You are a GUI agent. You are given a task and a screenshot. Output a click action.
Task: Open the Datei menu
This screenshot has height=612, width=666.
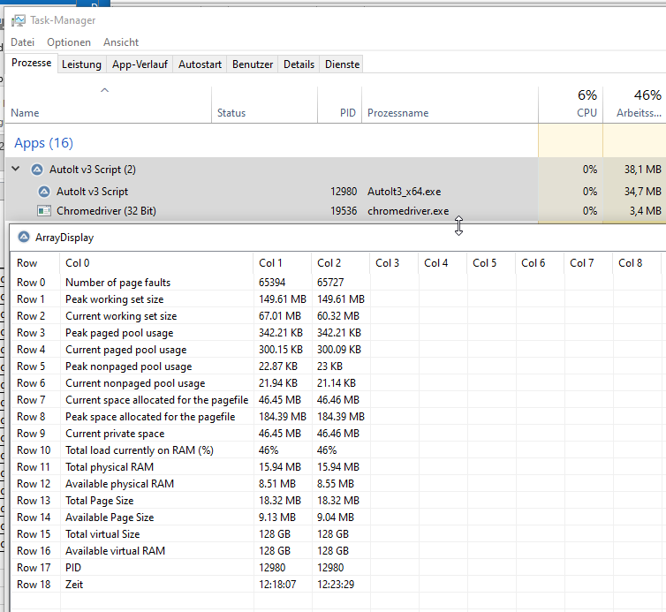(x=23, y=42)
